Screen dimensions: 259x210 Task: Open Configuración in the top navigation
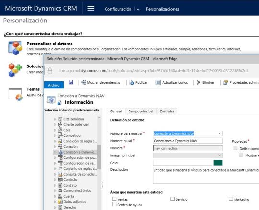[x=118, y=9]
